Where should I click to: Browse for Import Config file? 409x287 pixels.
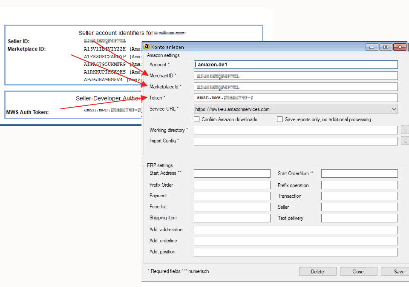tap(405, 141)
